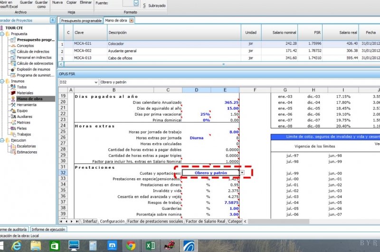This screenshot has height=252, width=380.
Task: Select the Herramienta icon in sidebar
Action: 13,105
